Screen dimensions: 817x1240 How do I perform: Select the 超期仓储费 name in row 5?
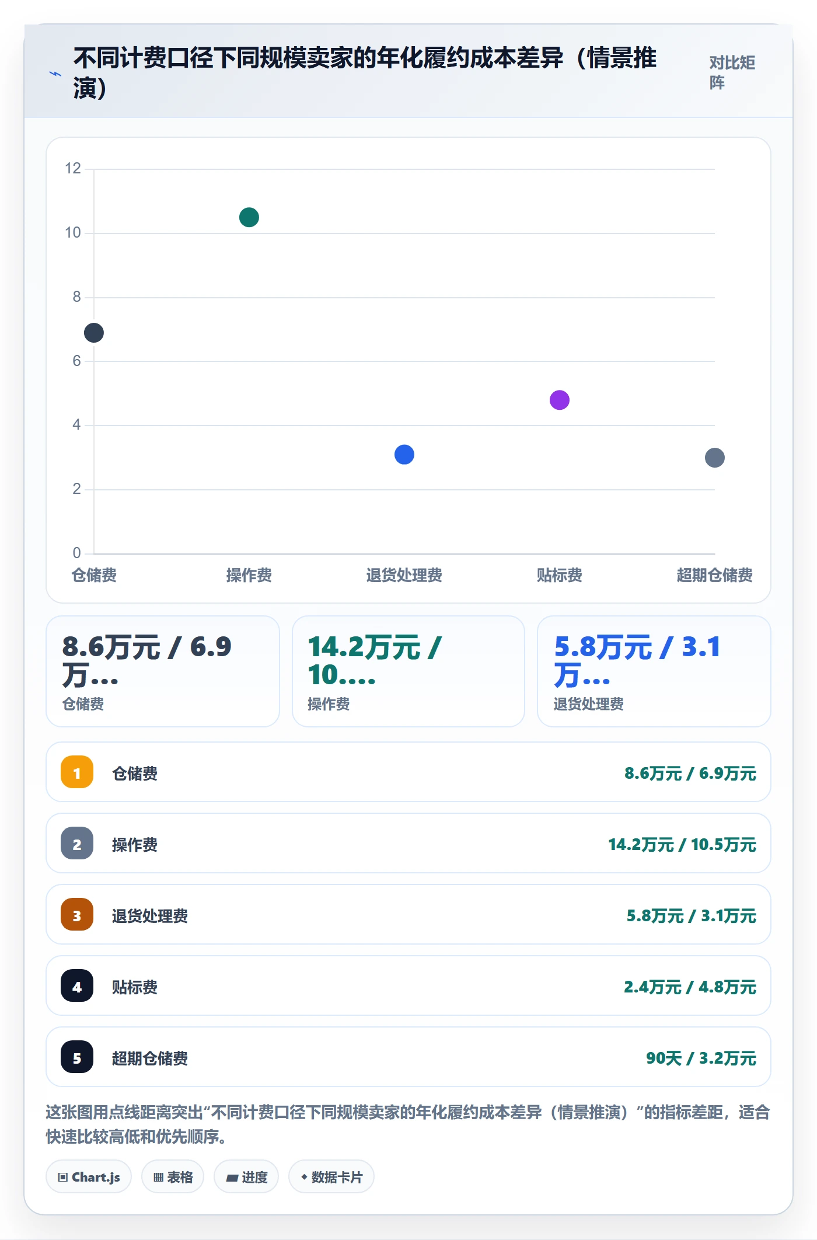(x=150, y=1058)
